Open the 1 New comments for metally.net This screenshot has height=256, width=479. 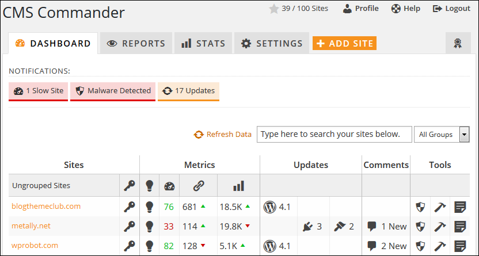pyautogui.click(x=387, y=227)
